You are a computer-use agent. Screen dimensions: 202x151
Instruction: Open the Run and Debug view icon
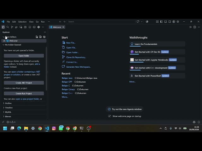[x=16, y=27]
